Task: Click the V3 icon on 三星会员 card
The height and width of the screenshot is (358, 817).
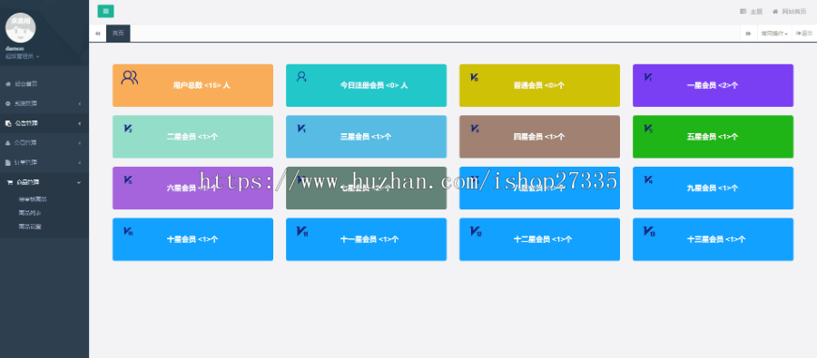Action: 301,128
